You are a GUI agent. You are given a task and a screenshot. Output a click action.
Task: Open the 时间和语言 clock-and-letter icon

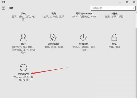(54, 38)
